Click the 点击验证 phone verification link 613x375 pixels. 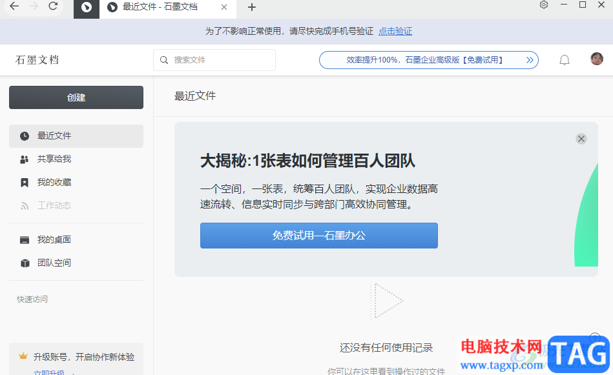tap(395, 31)
